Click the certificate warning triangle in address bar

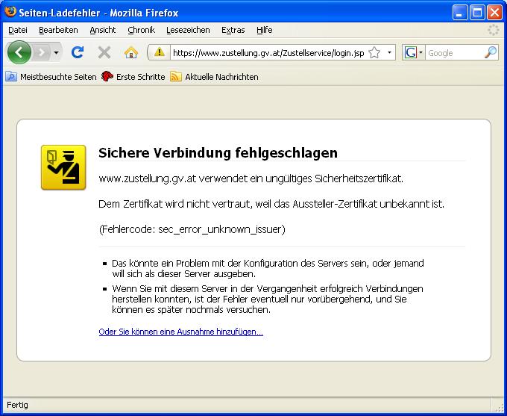[159, 53]
